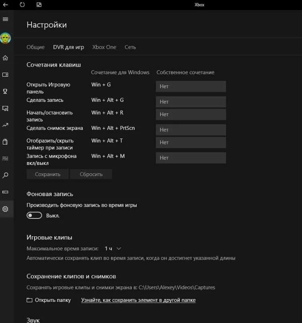Click the Собственное сочетание column header

tap(185, 73)
